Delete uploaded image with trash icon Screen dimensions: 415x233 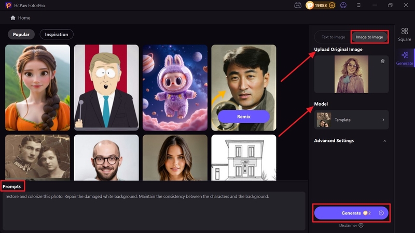point(383,61)
